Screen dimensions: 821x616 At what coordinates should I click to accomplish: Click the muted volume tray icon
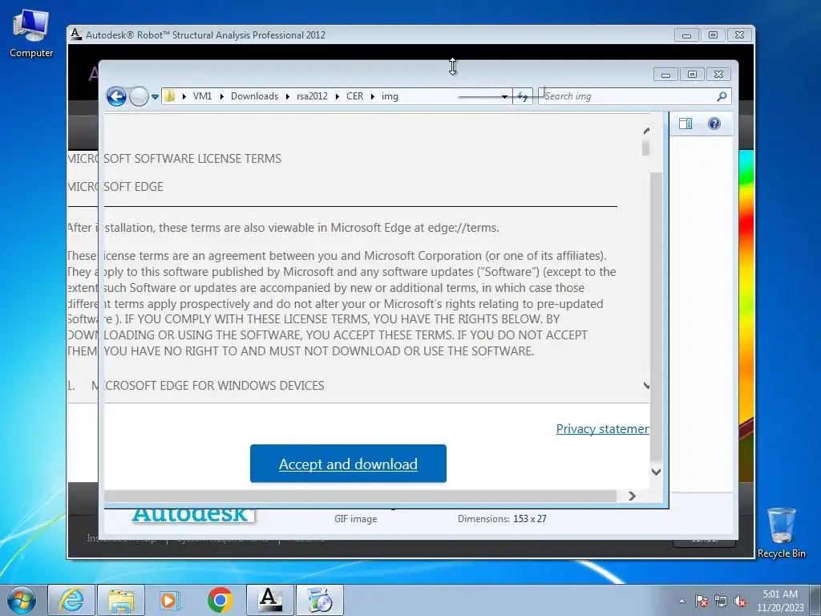(740, 601)
